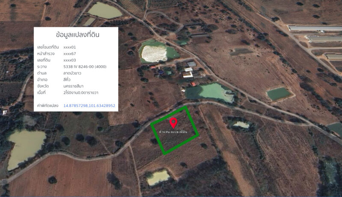Click the turquoise pond beside the parcel
342x197 pixels.
tap(210, 92)
